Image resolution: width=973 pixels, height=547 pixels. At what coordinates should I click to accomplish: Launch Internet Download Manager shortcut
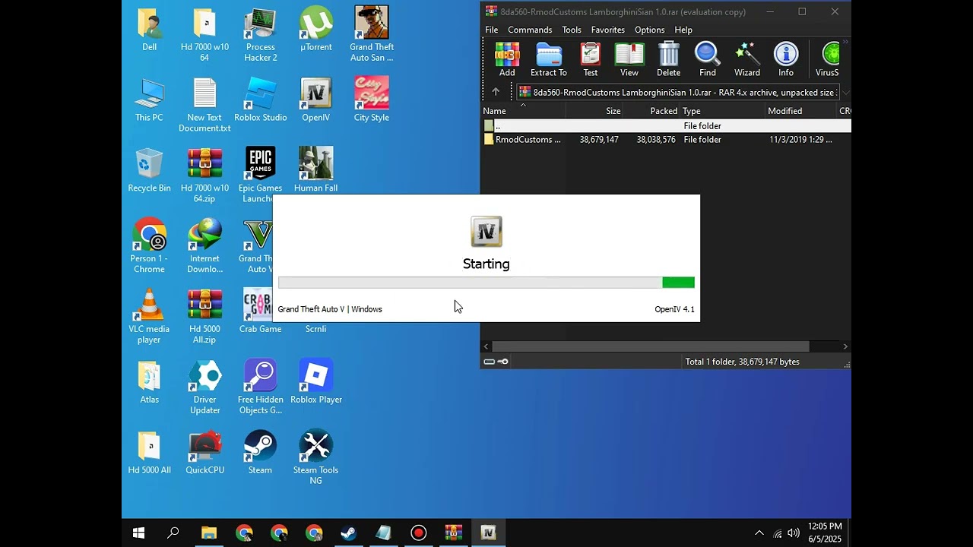tap(204, 247)
